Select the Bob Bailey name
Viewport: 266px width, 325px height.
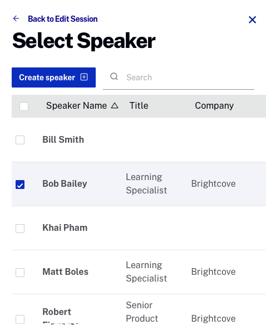pyautogui.click(x=65, y=183)
